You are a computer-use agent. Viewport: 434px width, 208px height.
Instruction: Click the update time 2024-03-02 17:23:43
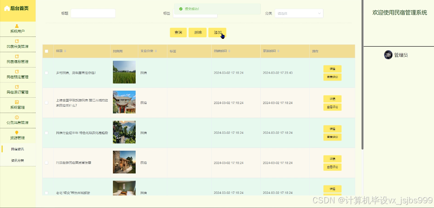click(278, 73)
